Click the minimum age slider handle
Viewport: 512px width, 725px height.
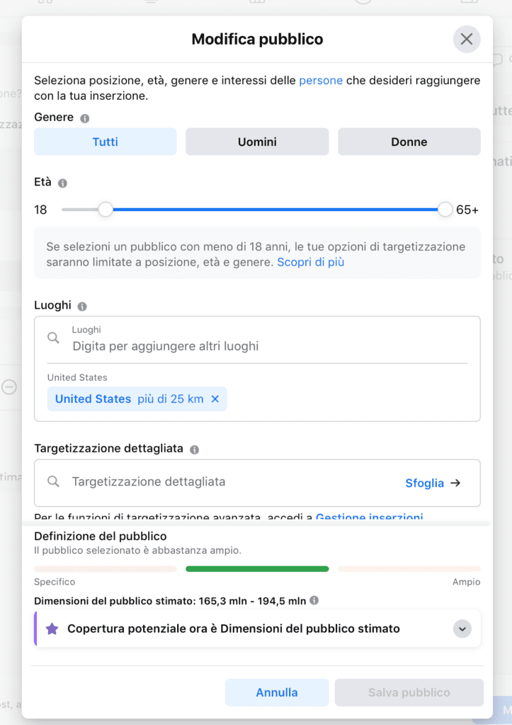click(x=106, y=210)
